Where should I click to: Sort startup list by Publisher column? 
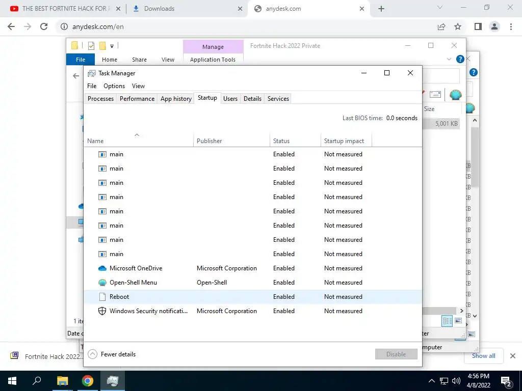[x=232, y=141]
